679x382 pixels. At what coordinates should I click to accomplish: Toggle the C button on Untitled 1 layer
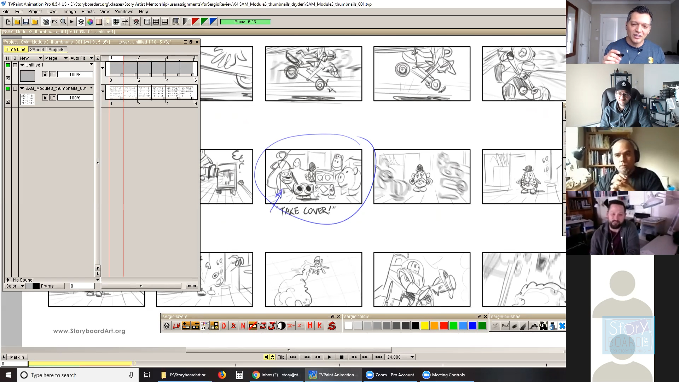click(x=8, y=79)
